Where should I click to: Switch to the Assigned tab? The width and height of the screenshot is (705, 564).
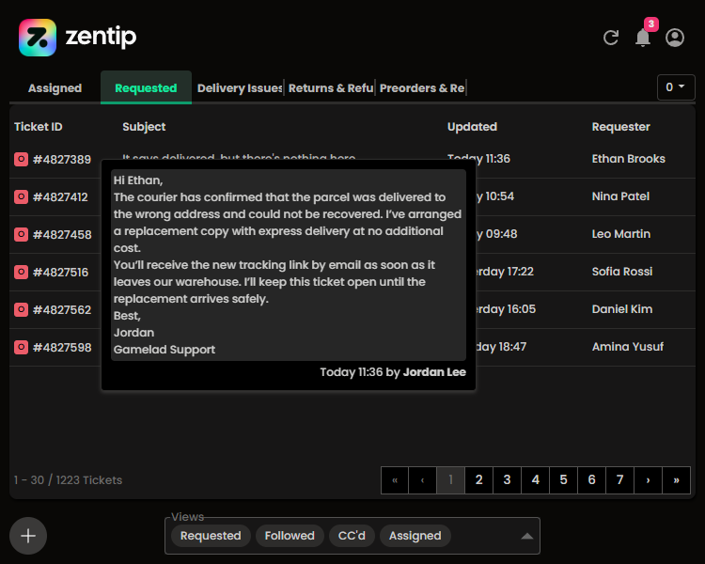click(55, 87)
